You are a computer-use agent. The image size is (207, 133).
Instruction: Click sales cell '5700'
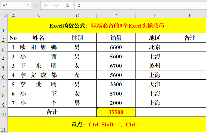(x=116, y=93)
